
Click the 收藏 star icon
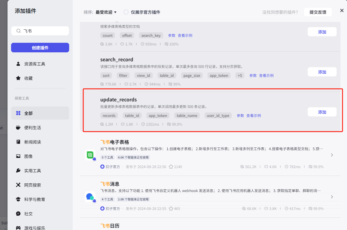(18, 78)
